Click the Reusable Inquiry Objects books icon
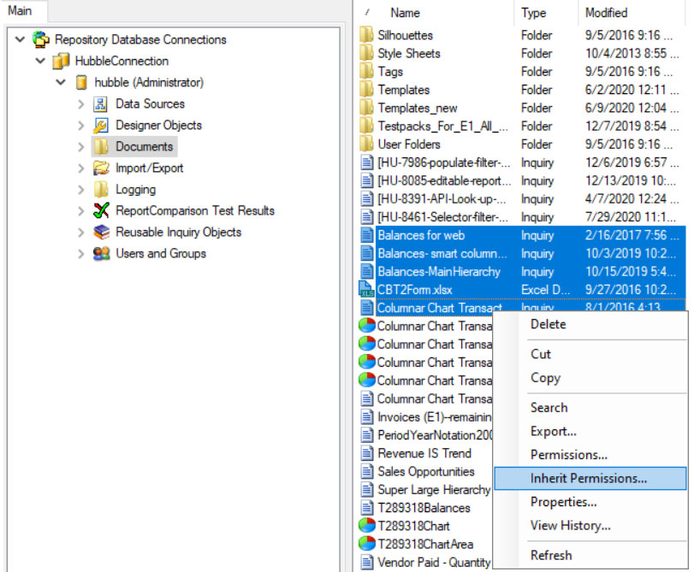 pyautogui.click(x=101, y=233)
